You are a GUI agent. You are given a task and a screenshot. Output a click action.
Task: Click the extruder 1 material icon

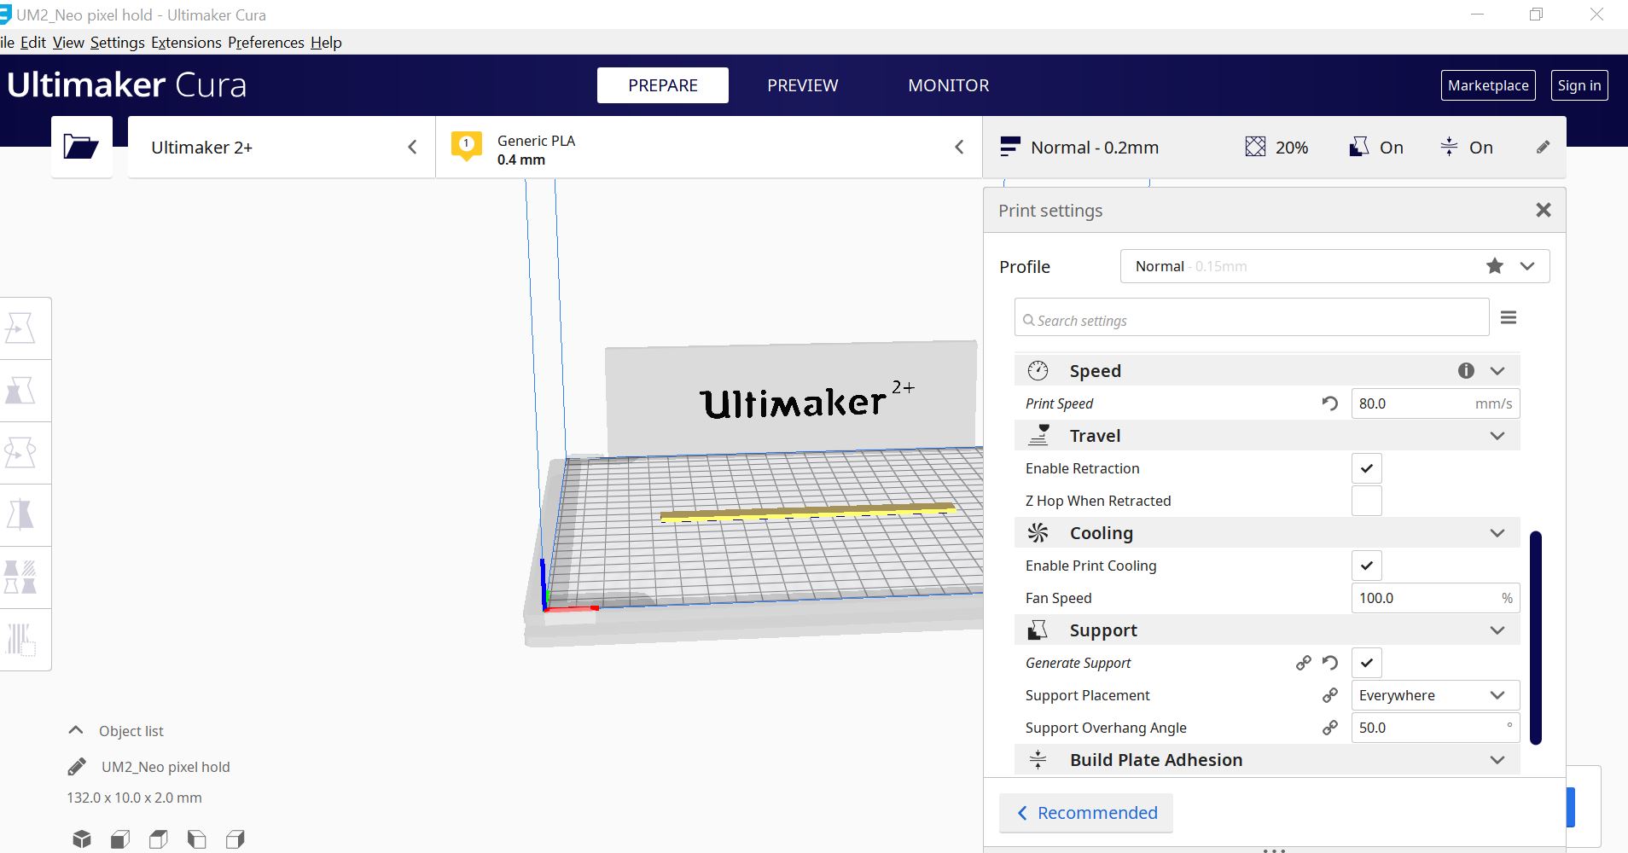tap(466, 146)
